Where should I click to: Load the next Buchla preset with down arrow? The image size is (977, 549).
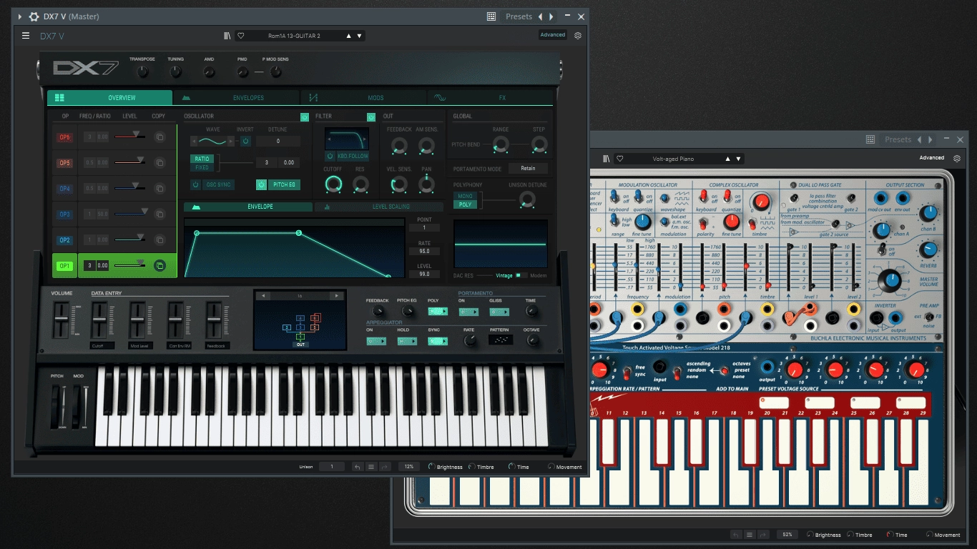(x=739, y=159)
